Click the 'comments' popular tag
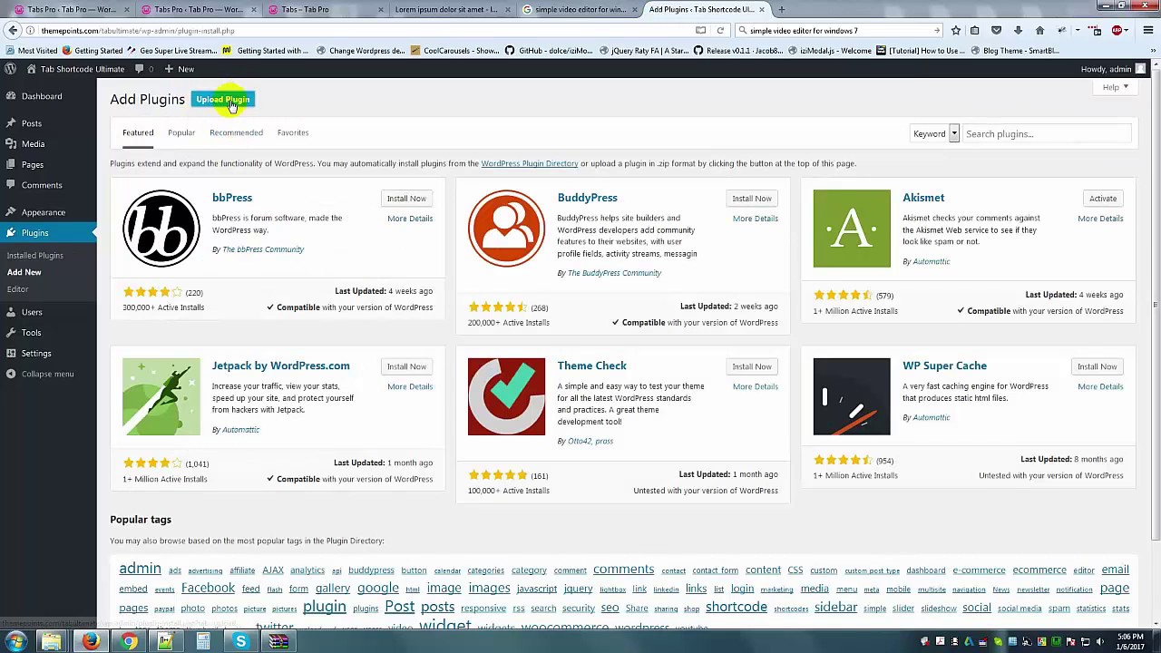The width and height of the screenshot is (1161, 653). 623,570
